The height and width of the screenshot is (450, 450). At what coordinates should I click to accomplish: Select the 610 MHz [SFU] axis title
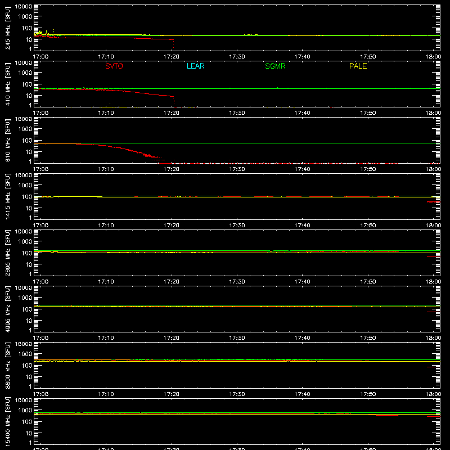(x=8, y=140)
